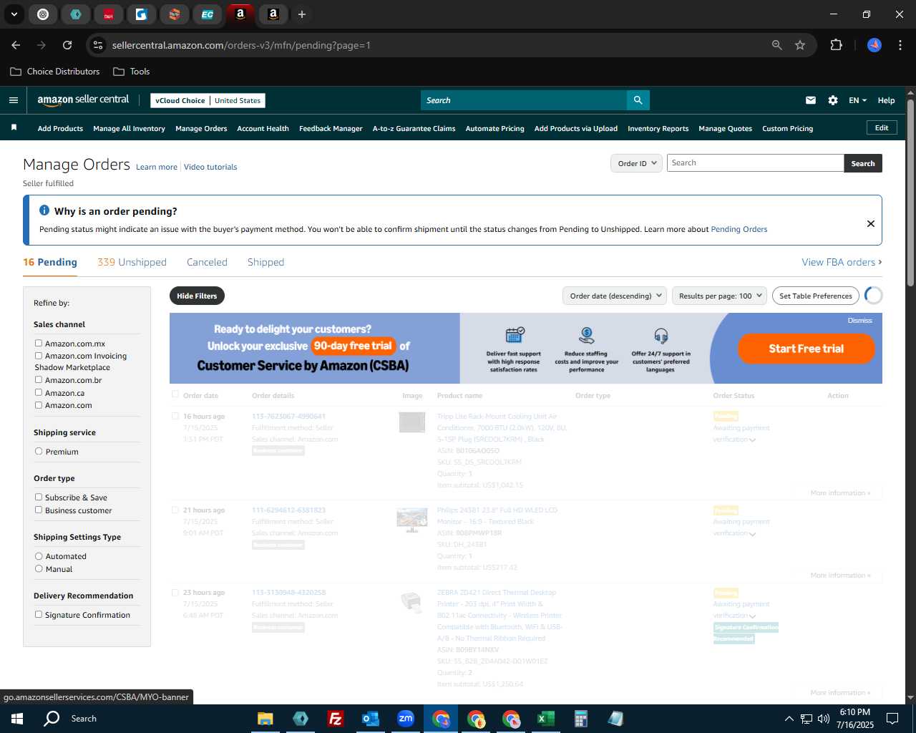Click the page vertical scrollbar
The image size is (916, 733).
point(910,193)
